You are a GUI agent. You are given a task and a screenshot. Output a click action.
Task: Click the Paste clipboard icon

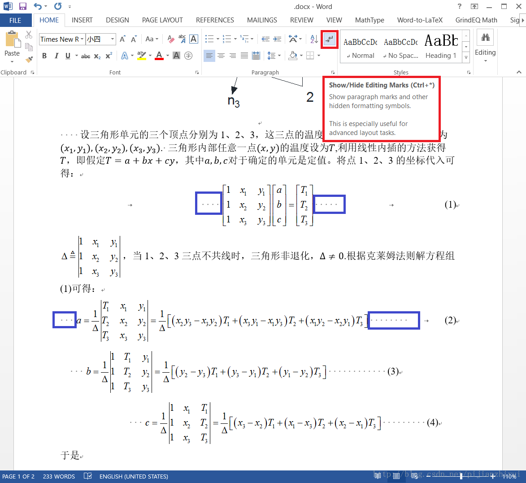tap(13, 39)
